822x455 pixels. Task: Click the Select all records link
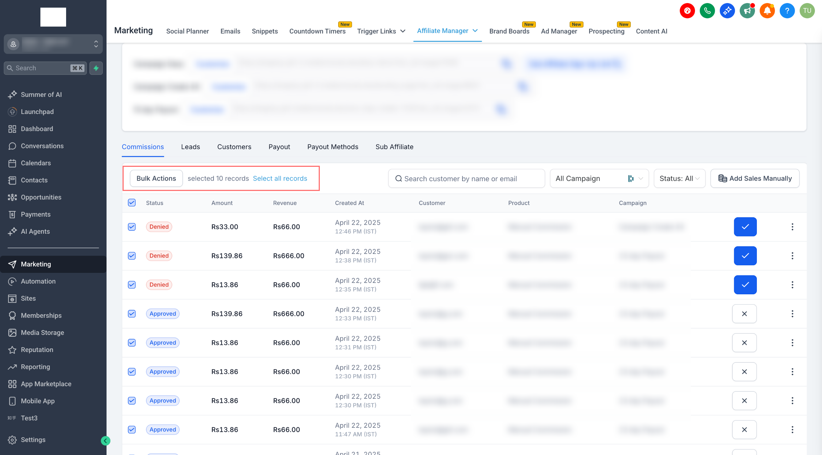280,179
